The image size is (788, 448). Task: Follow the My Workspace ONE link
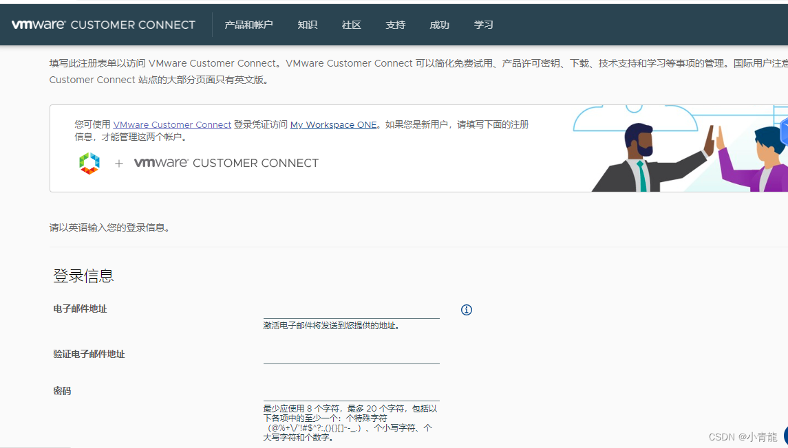[333, 124]
